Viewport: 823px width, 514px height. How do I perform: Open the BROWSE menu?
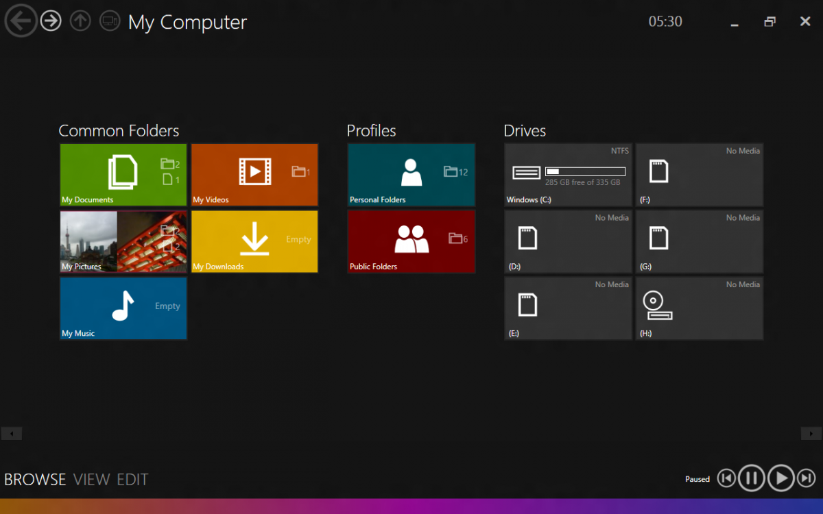[34, 479]
